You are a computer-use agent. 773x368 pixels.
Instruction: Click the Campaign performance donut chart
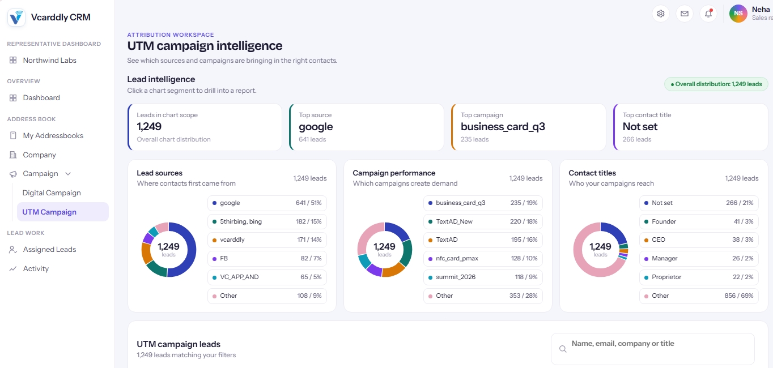(x=384, y=250)
